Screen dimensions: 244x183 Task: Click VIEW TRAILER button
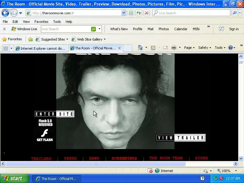click(x=181, y=138)
